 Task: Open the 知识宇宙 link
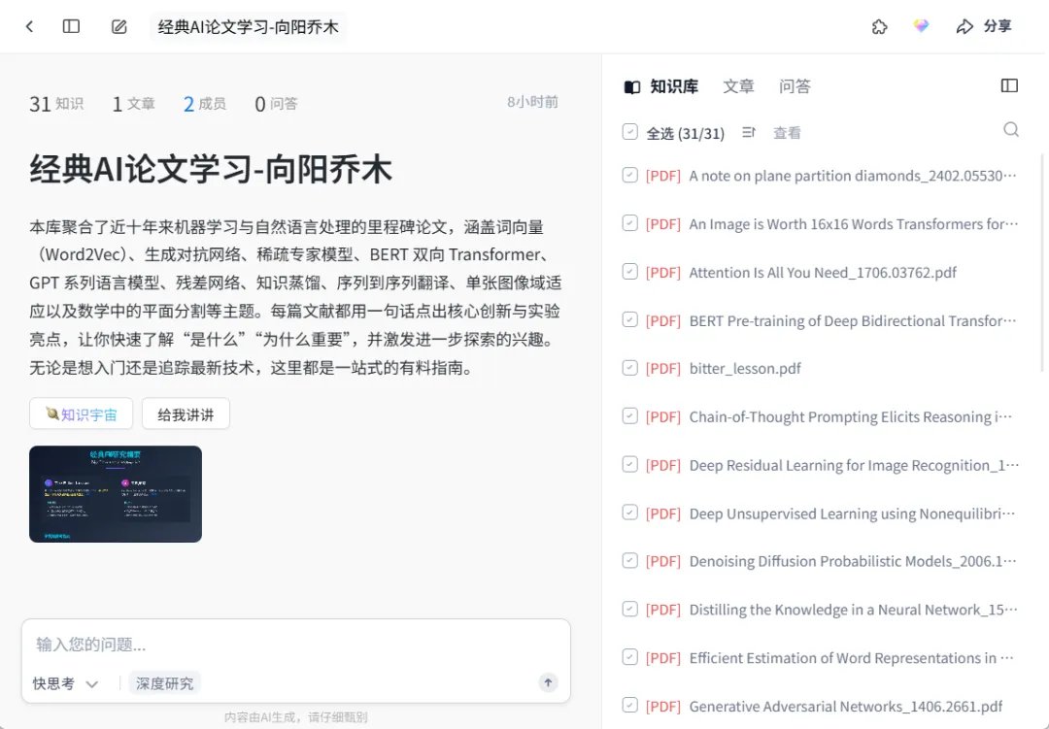click(81, 413)
